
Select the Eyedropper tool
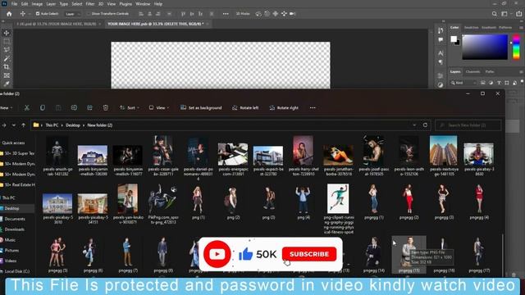pyautogui.click(x=7, y=84)
